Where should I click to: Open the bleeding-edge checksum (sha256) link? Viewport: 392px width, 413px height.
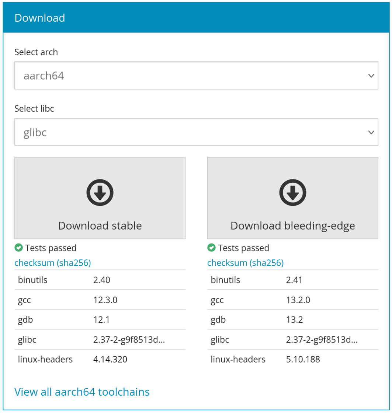click(x=246, y=263)
